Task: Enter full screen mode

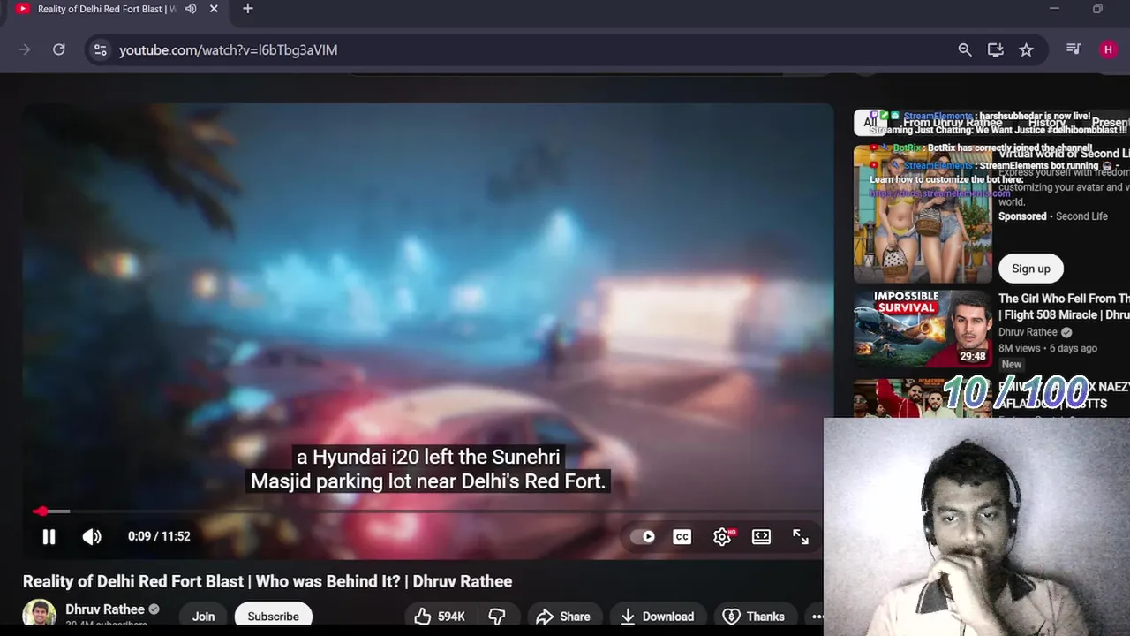Action: (801, 536)
